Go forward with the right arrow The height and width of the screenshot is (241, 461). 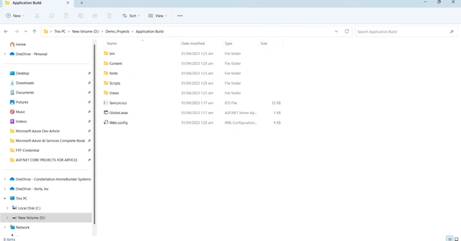point(17,31)
